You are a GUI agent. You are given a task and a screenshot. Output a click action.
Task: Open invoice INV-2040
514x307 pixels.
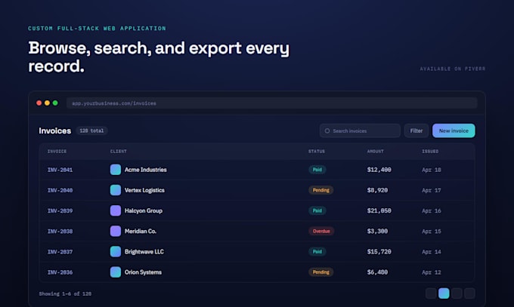[x=60, y=190]
